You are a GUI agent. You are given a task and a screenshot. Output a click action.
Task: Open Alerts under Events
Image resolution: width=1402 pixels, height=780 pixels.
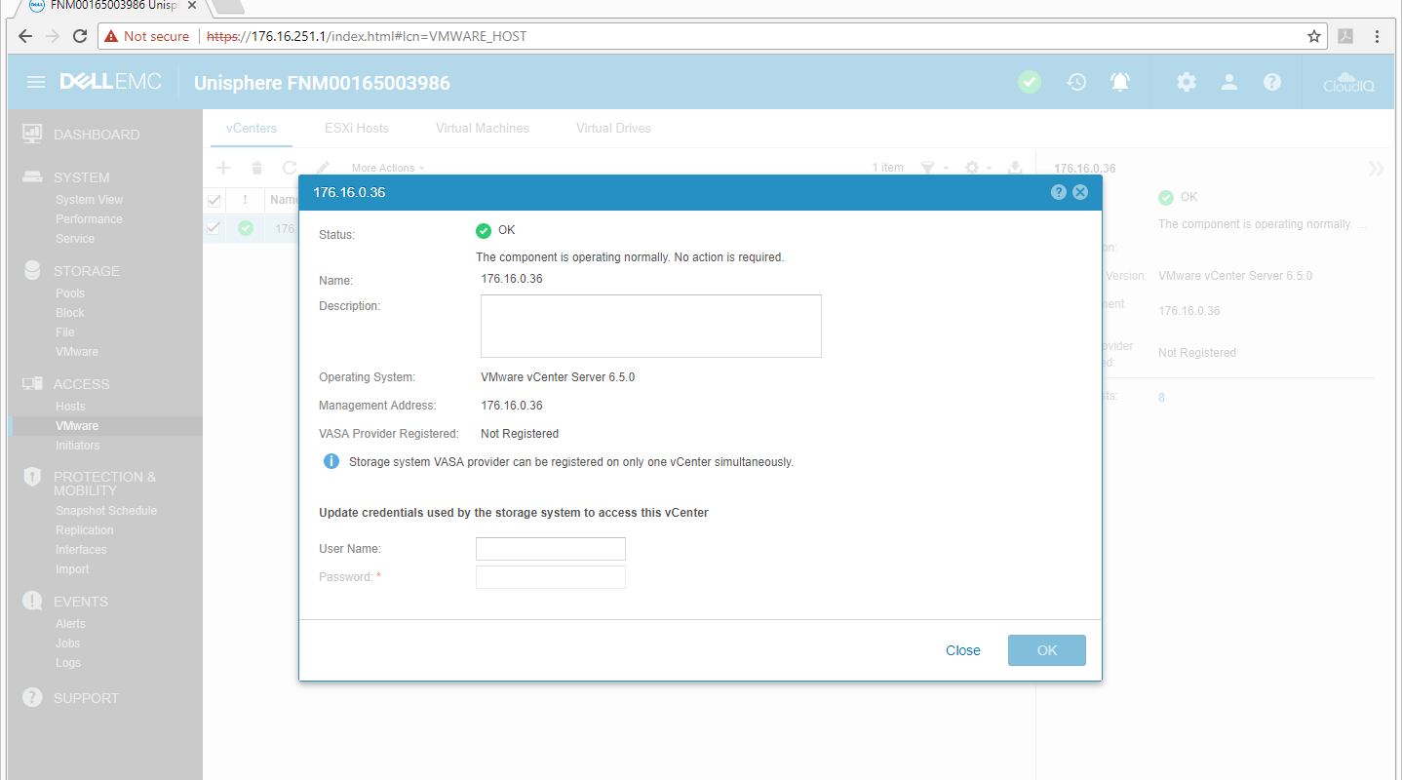[x=70, y=624]
